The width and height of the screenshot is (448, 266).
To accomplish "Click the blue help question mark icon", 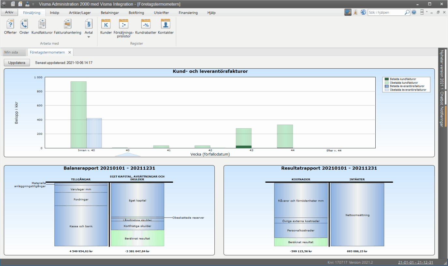I will tap(414, 12).
